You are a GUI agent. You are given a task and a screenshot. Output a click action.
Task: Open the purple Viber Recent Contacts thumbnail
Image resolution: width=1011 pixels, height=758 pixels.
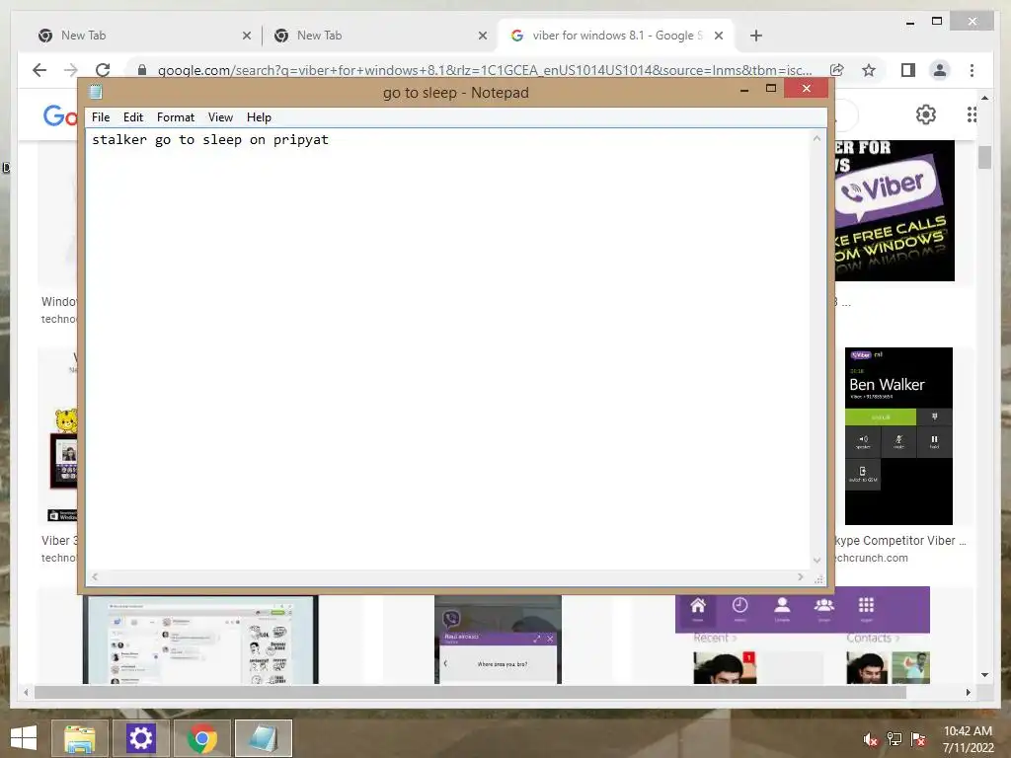(x=802, y=636)
